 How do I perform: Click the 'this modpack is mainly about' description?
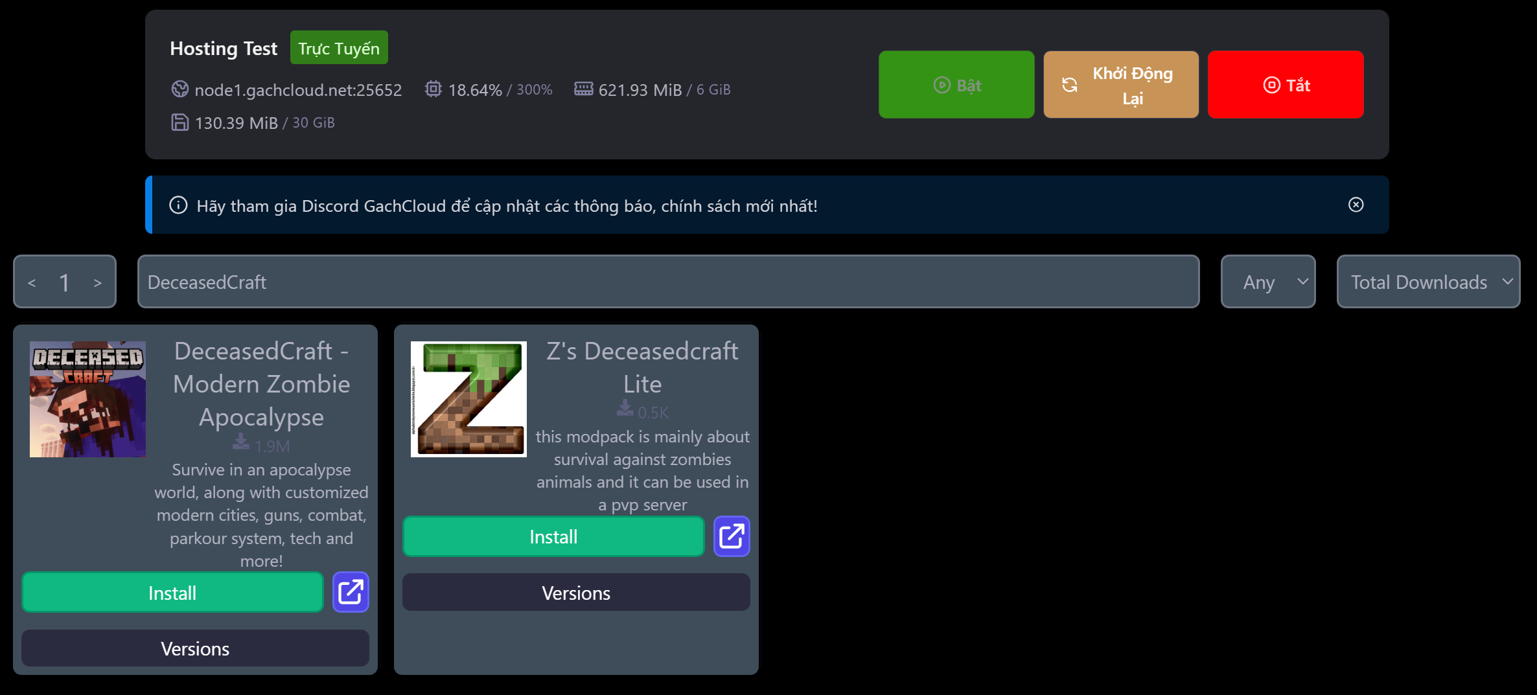pyautogui.click(x=642, y=470)
